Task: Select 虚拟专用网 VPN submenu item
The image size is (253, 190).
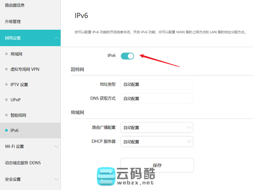Action: [25, 69]
